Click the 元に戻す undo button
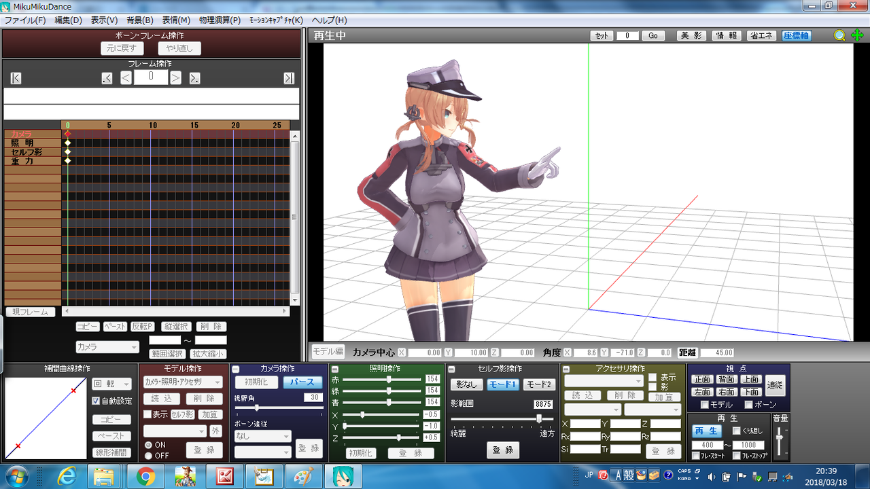870x489 pixels. tap(122, 48)
